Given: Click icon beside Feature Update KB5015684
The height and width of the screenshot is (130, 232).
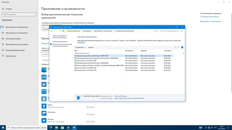Looking at the screenshot, I should click(75, 66).
